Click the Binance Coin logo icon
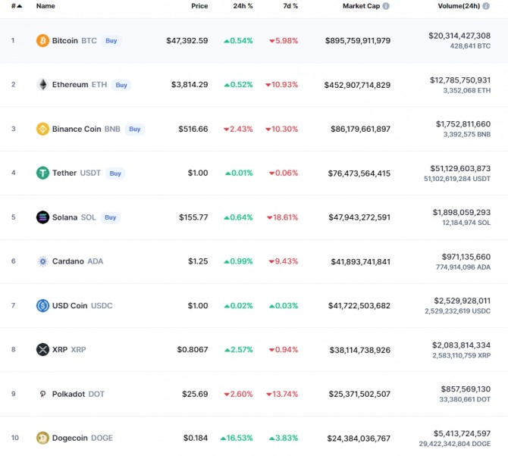This screenshot has width=508, height=456. tap(42, 129)
